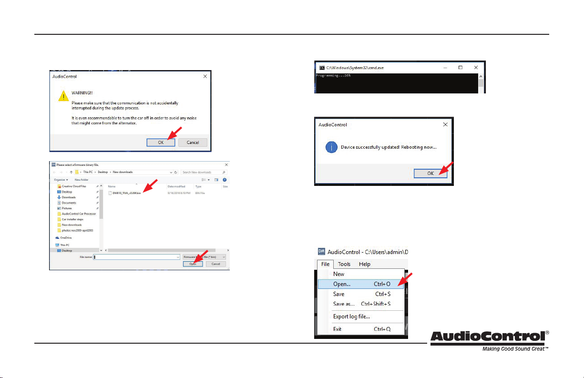
Task: Click the Open button in the firmware file dialog
Action: (x=193, y=264)
